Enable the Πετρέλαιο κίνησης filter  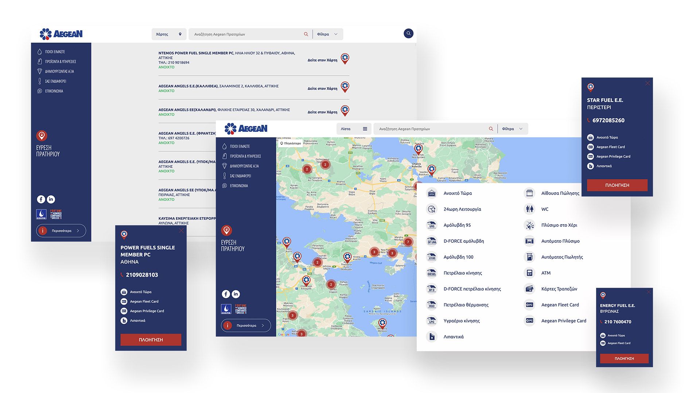pyautogui.click(x=454, y=273)
